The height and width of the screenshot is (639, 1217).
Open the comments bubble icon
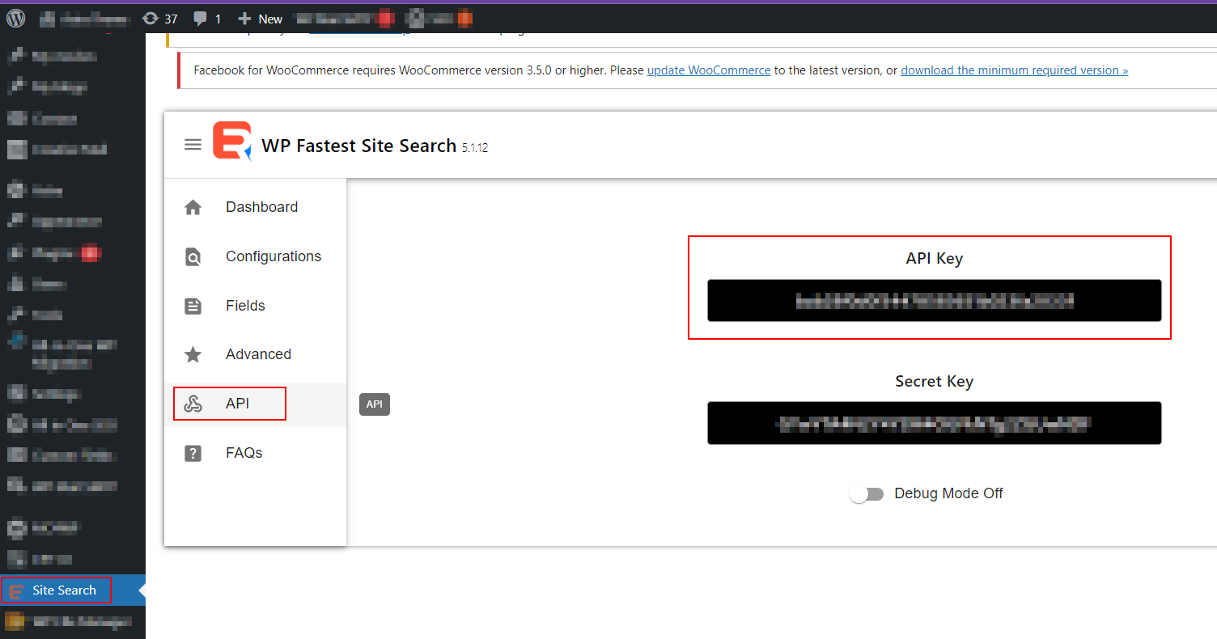(x=201, y=19)
